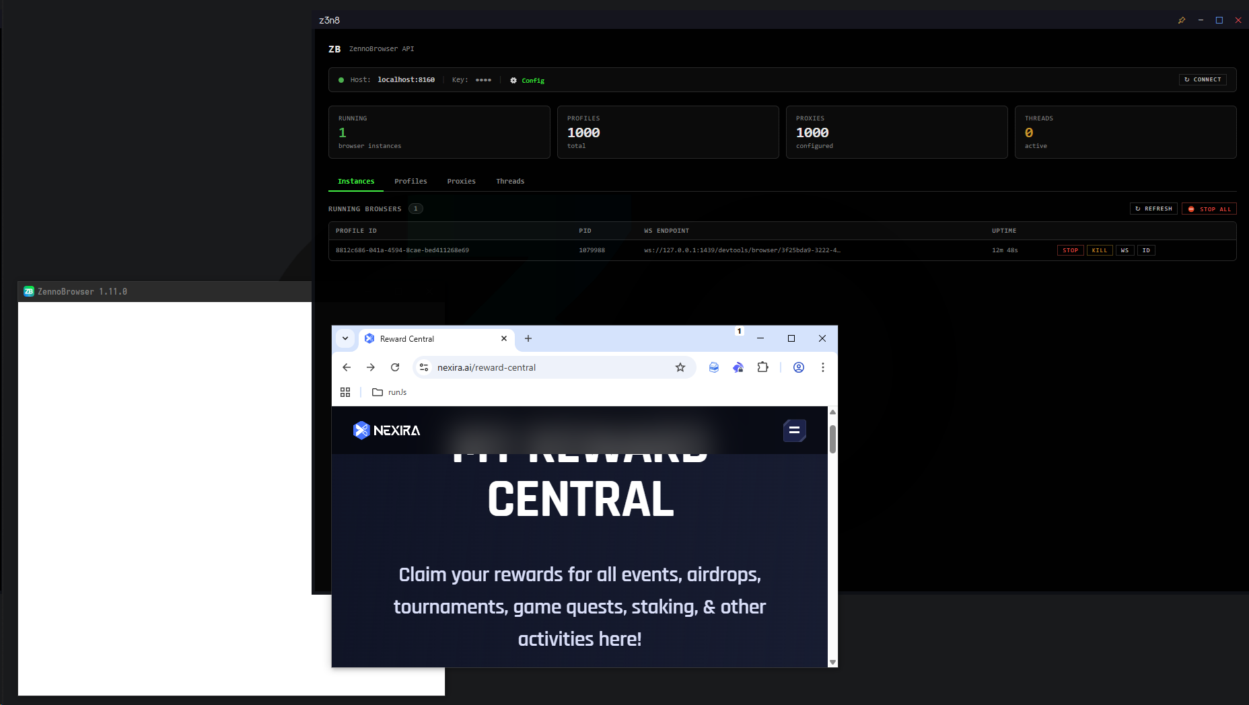Stop all running browsers
Screen dimensions: 1249x705
click(x=1209, y=209)
